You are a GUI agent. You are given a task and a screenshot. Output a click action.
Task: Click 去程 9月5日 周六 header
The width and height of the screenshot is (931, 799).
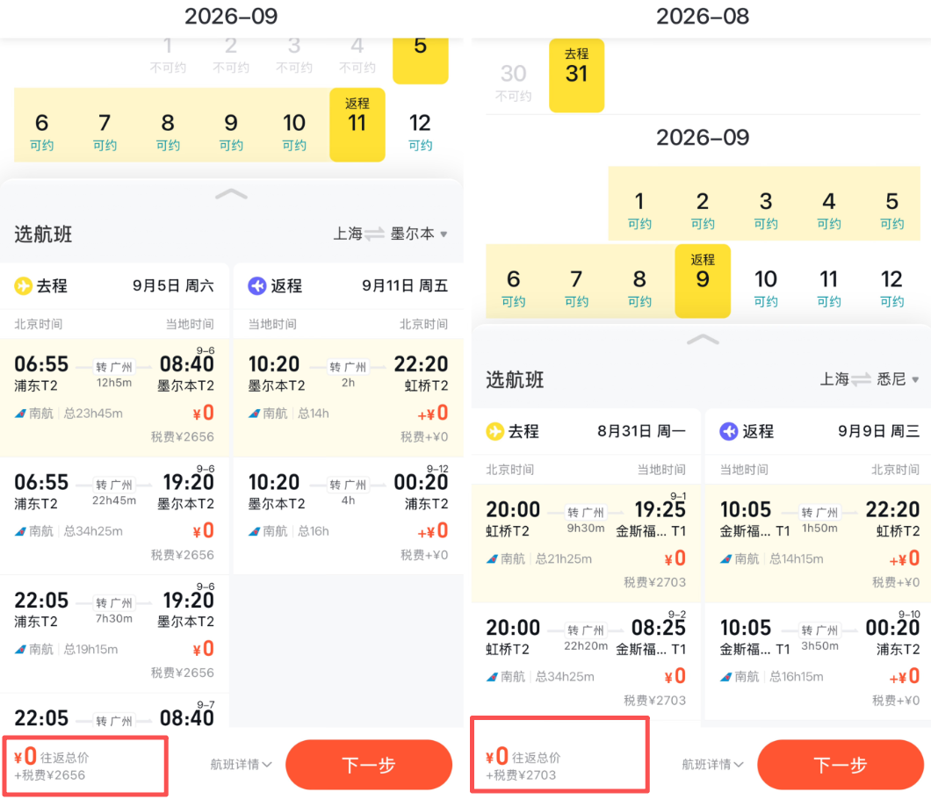[x=114, y=286]
